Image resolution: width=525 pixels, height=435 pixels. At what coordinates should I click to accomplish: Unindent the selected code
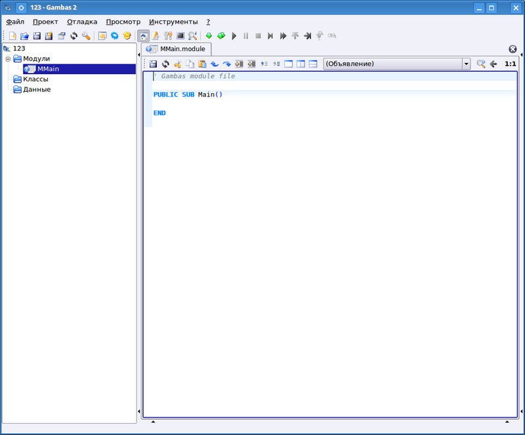251,64
